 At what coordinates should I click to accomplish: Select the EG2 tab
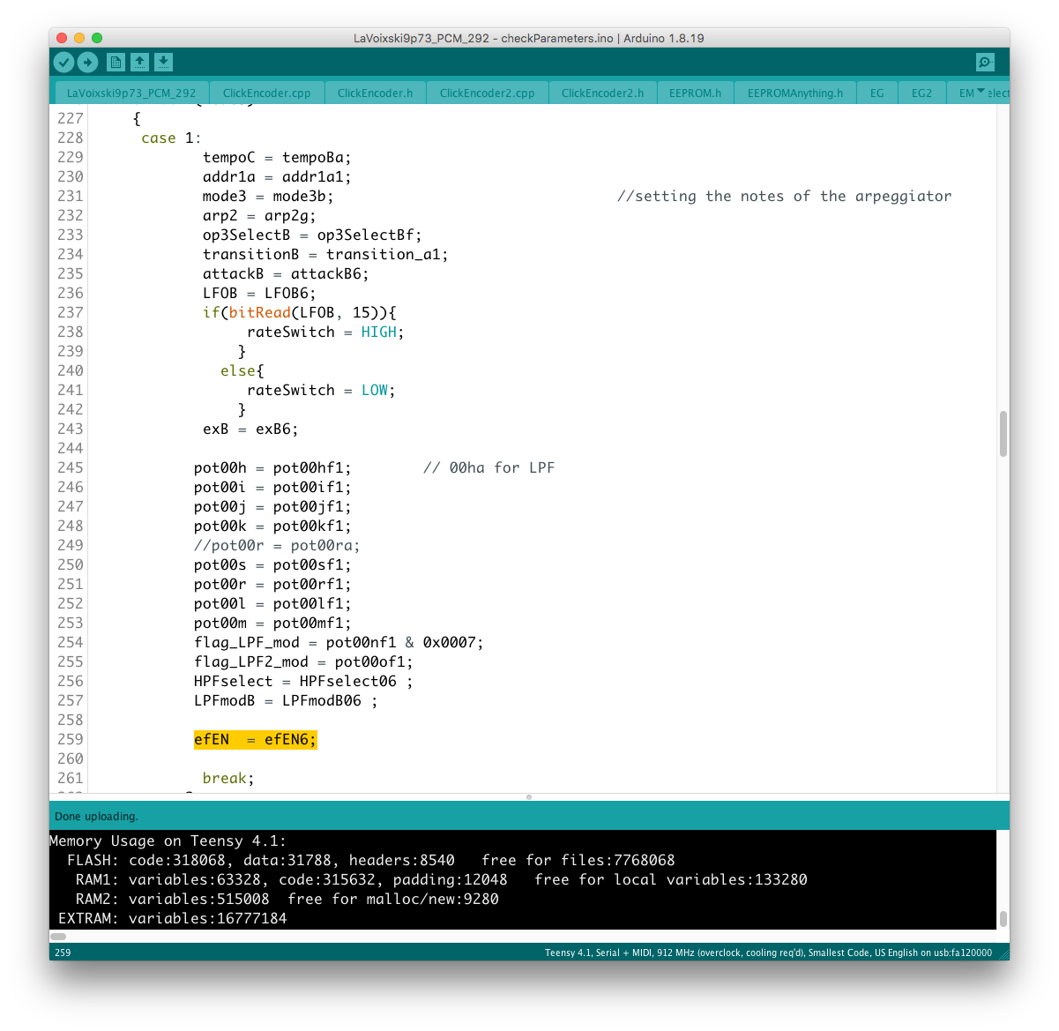point(921,93)
